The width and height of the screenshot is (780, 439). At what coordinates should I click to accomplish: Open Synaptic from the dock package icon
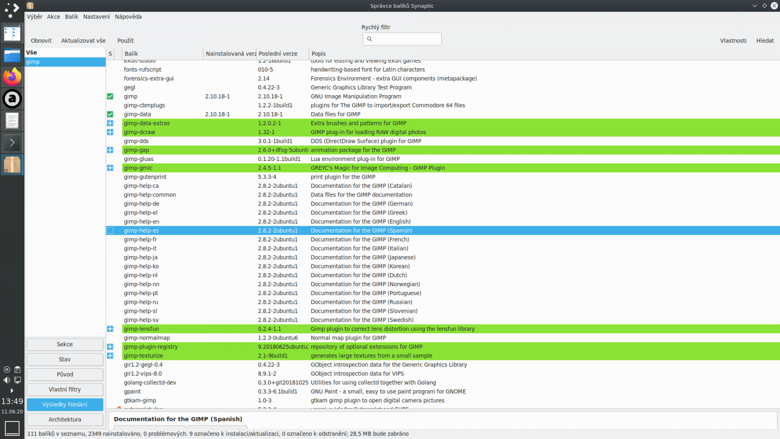[12, 164]
